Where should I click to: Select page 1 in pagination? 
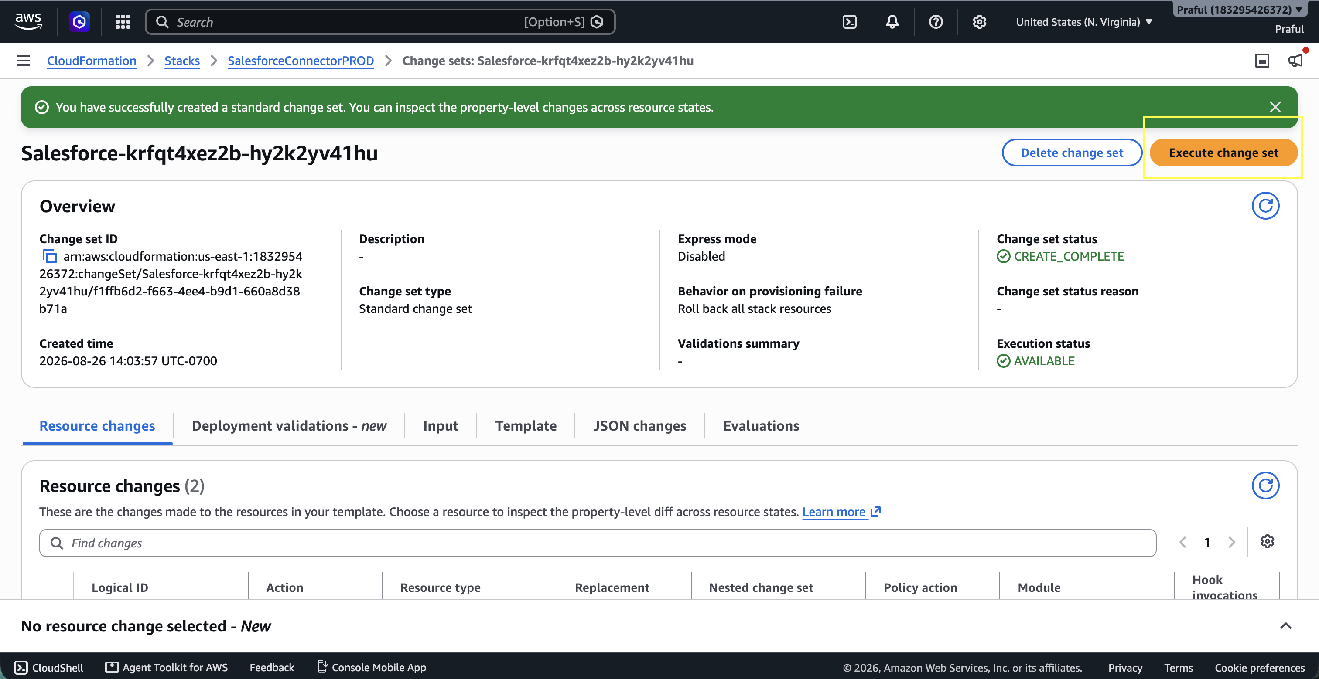pos(1207,543)
